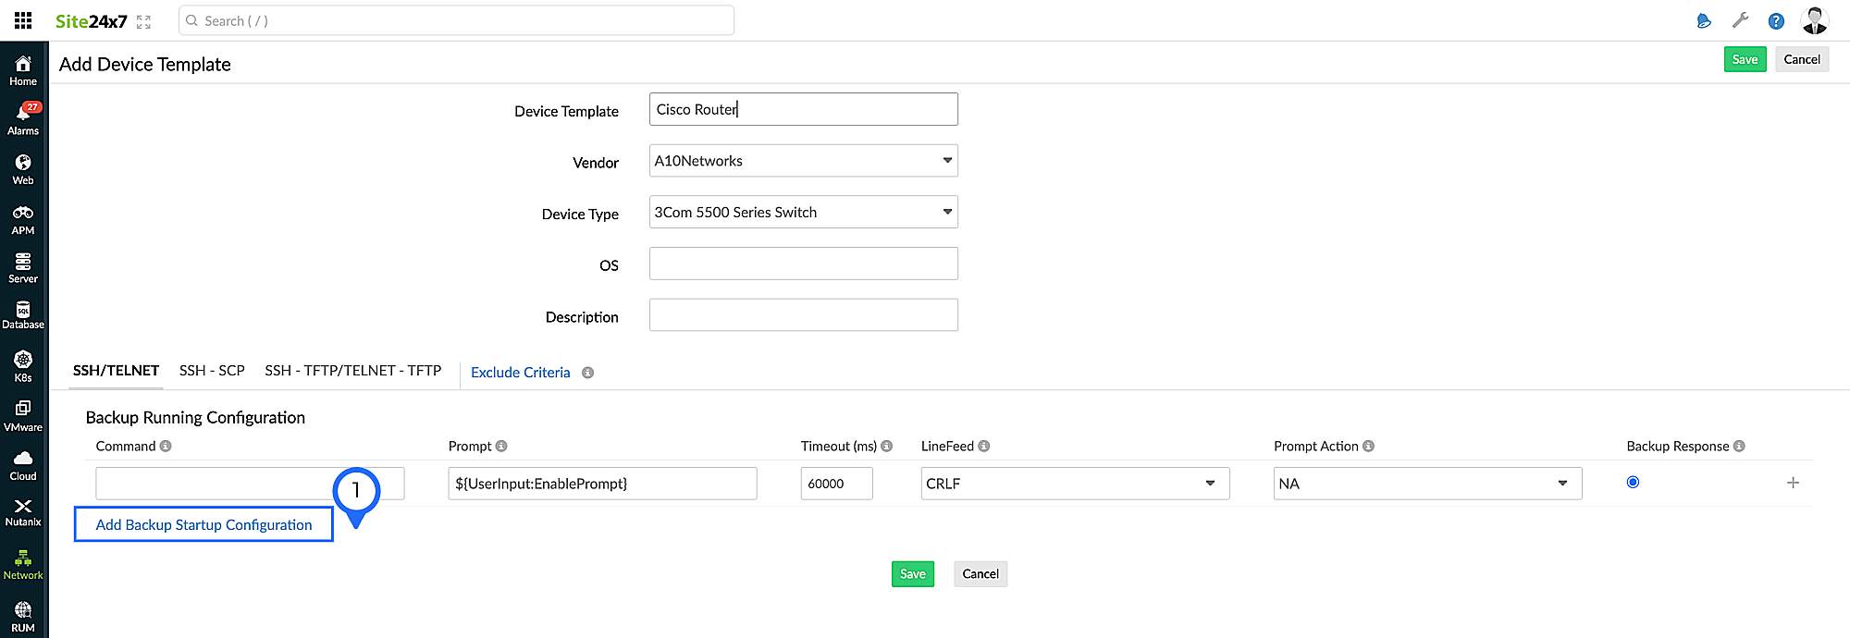
Task: Open the Network sidebar section
Action: [23, 564]
